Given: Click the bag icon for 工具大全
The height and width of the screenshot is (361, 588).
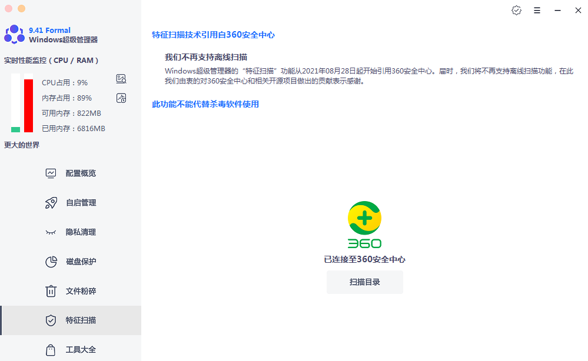Looking at the screenshot, I should tap(51, 350).
